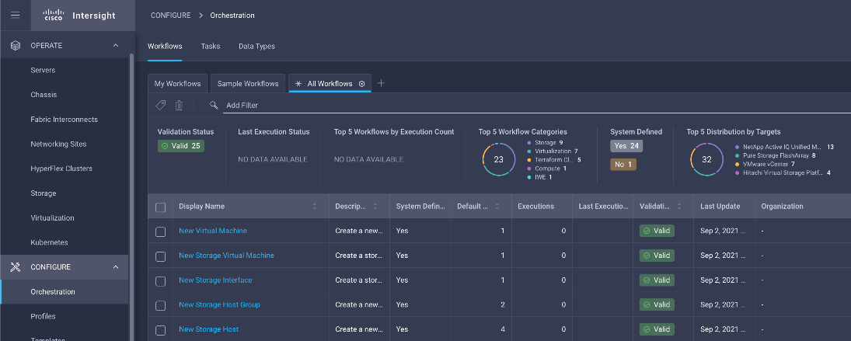Image resolution: width=851 pixels, height=341 pixels.
Task: Go to Storage in sidebar
Action: pos(44,193)
